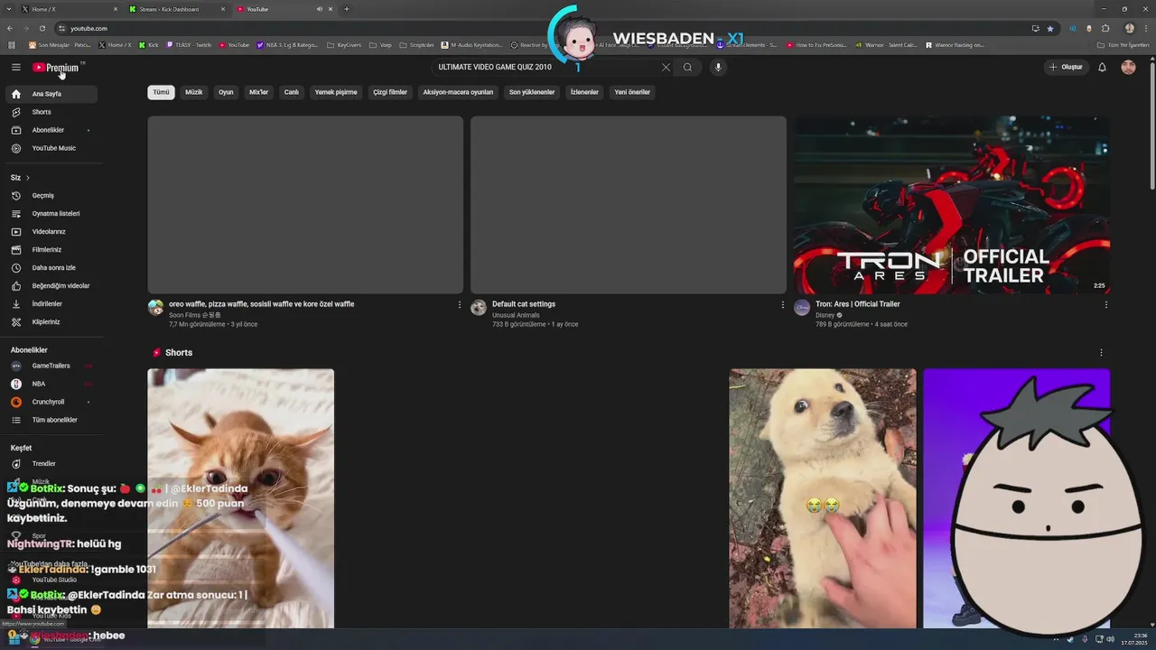The image size is (1156, 650).
Task: Open Tron: Ares Official Trailer title
Action: pyautogui.click(x=858, y=304)
